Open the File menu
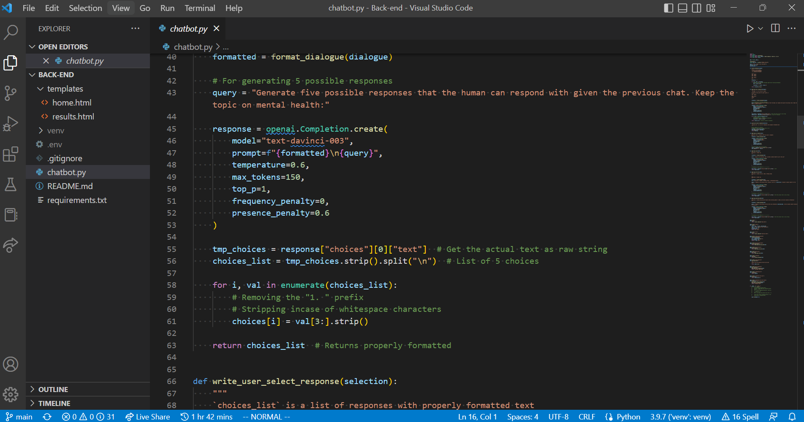Image resolution: width=804 pixels, height=422 pixels. point(29,8)
